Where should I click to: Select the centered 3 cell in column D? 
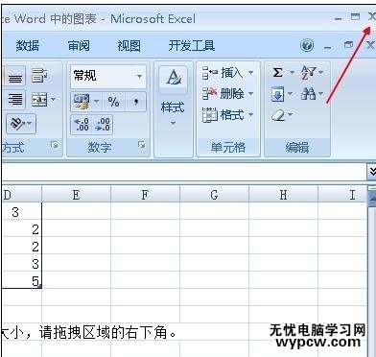tap(22, 211)
